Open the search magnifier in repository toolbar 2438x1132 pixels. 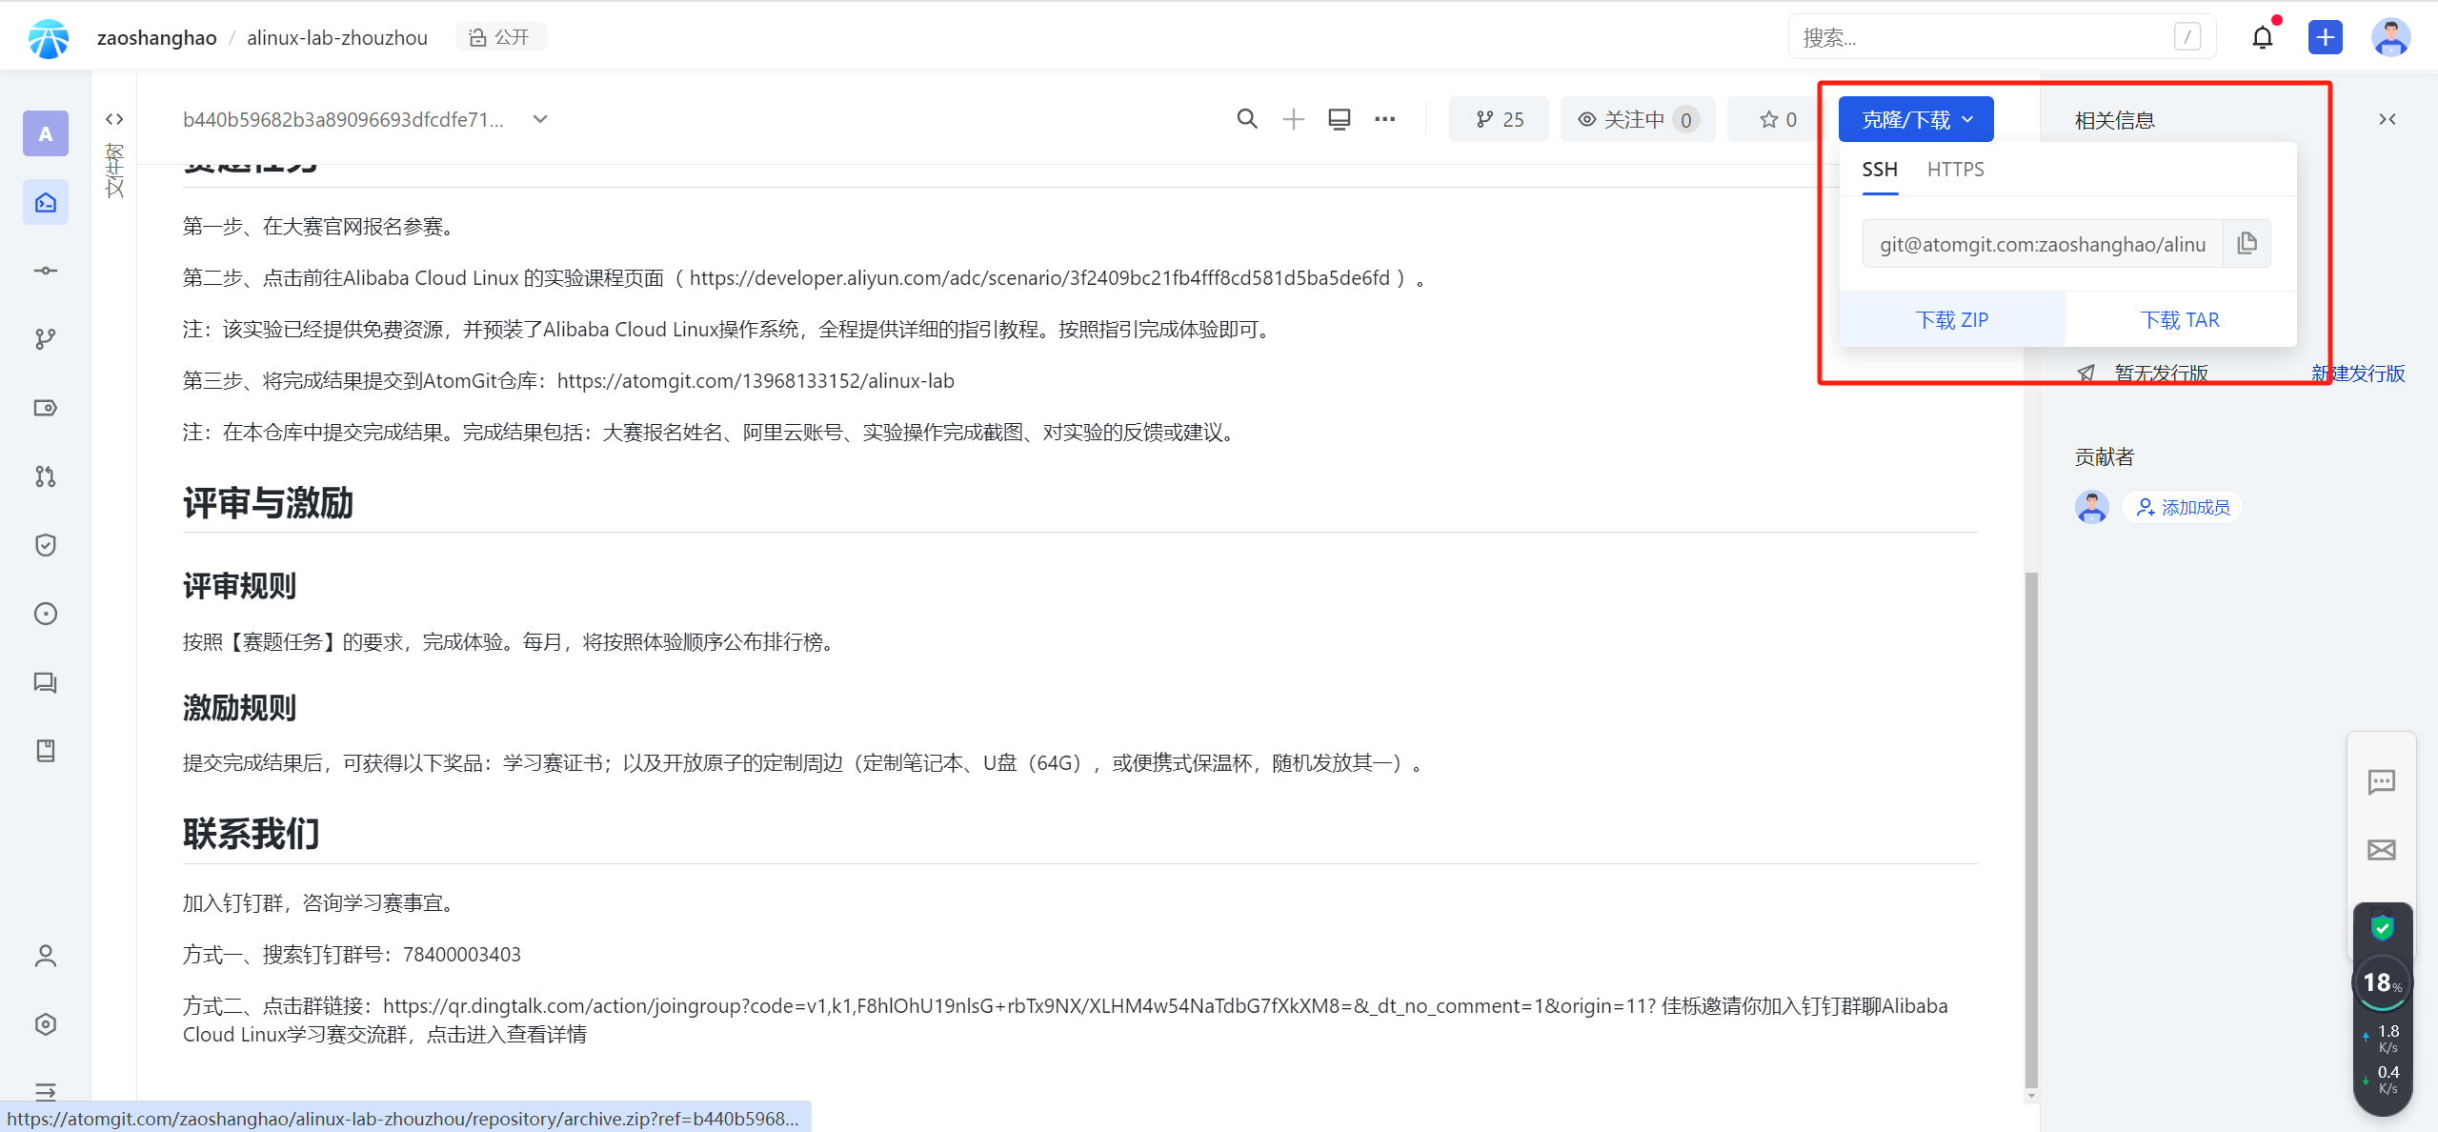1246,119
